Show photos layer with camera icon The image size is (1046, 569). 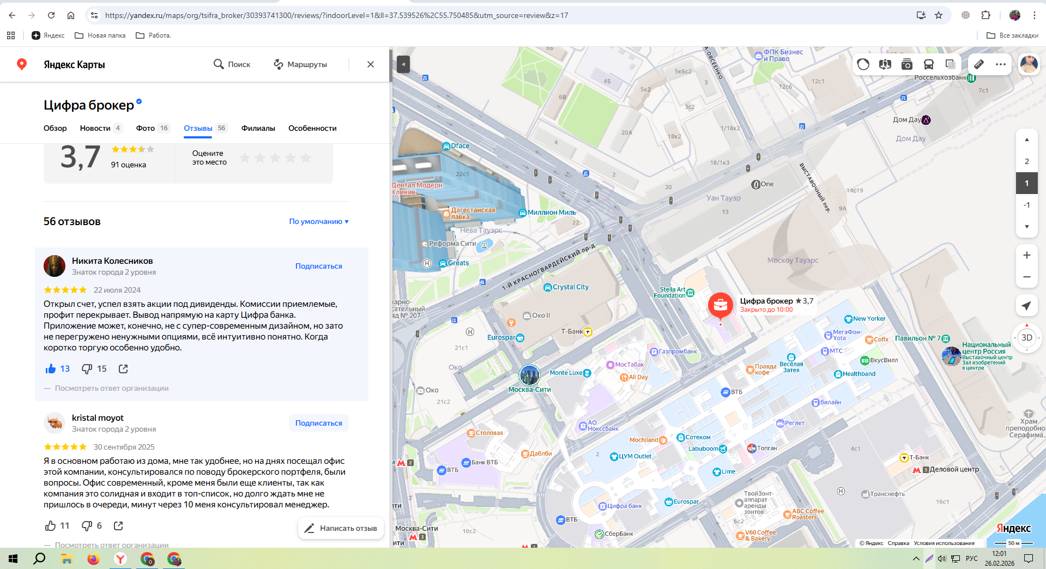point(907,64)
